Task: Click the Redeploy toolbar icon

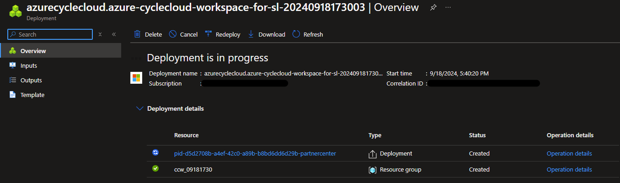Action: 208,34
